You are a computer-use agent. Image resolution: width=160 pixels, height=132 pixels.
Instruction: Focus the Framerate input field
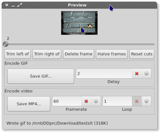tap(67, 101)
